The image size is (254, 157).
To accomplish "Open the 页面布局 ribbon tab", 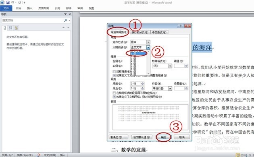I will click(x=44, y=8).
